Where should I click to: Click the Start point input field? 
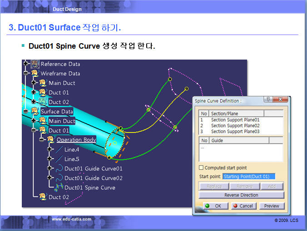pyautogui.click(x=249, y=176)
